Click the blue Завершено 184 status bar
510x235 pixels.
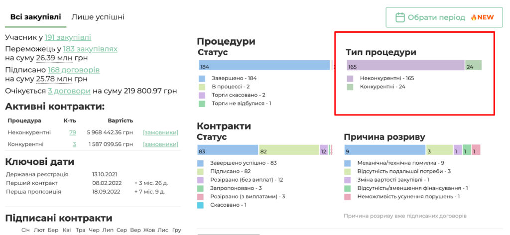264,66
